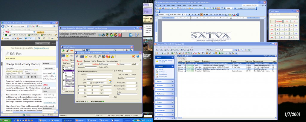Select Male radio button
Viewport: 306px width, 122px height.
coord(123,74)
